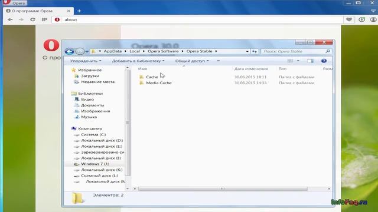
Task: Click Opera Software in Explorer breadcrumb
Action: [x=163, y=51]
